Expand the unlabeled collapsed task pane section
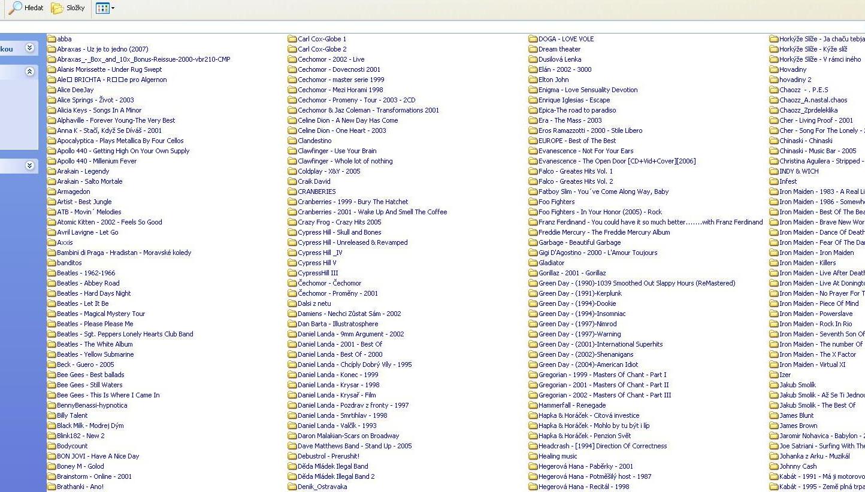The width and height of the screenshot is (865, 492). [29, 165]
